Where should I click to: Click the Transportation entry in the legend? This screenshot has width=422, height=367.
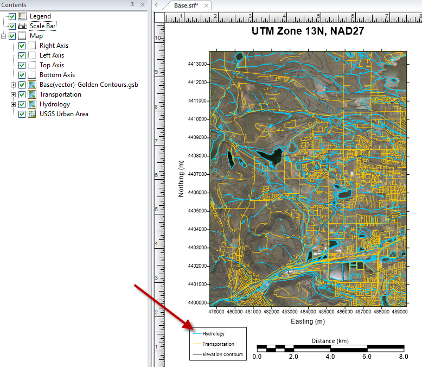click(218, 344)
